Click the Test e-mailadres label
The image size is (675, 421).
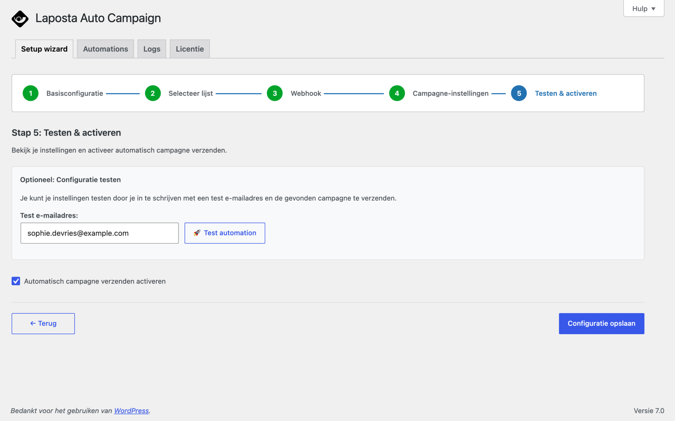(x=49, y=215)
